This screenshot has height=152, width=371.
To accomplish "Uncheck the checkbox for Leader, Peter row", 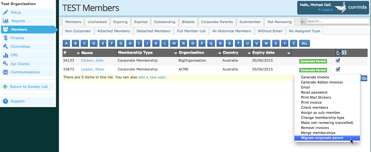I will point(338,70).
